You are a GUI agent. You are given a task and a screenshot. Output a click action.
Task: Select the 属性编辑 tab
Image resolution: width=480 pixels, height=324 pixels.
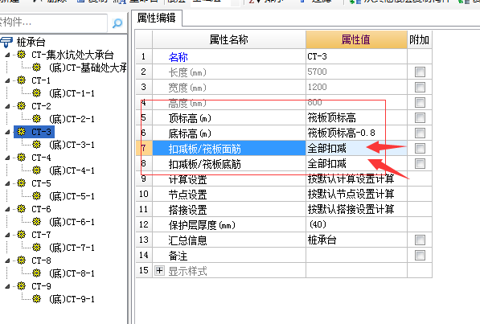click(157, 18)
